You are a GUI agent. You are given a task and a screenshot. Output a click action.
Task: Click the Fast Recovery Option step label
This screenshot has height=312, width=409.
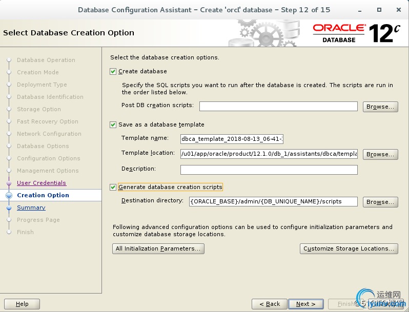(x=48, y=121)
